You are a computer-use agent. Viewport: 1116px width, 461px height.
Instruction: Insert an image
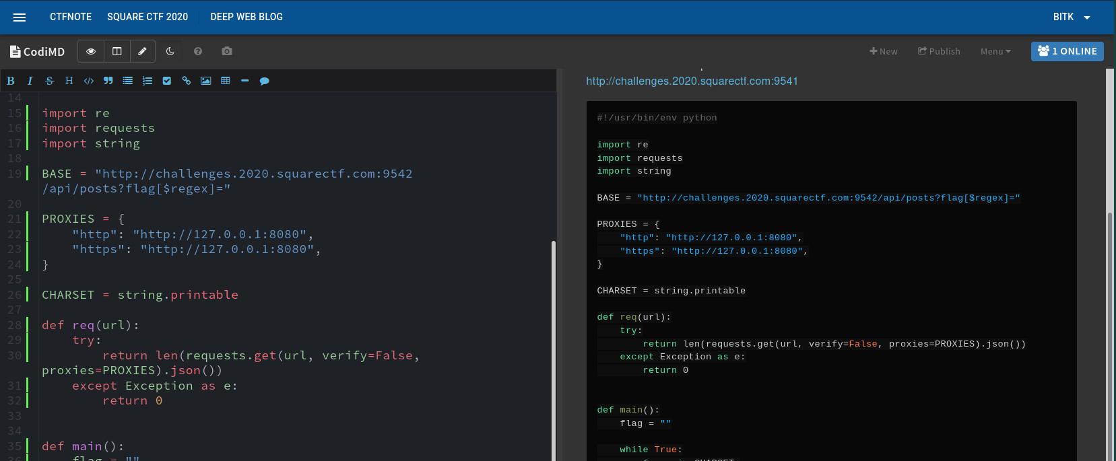tap(206, 81)
